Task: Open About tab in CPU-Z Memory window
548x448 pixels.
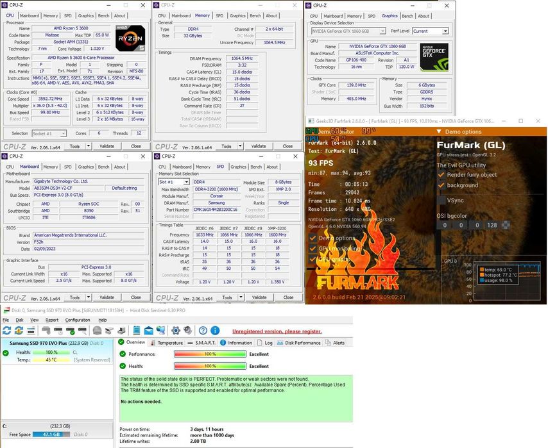Action: [271, 16]
